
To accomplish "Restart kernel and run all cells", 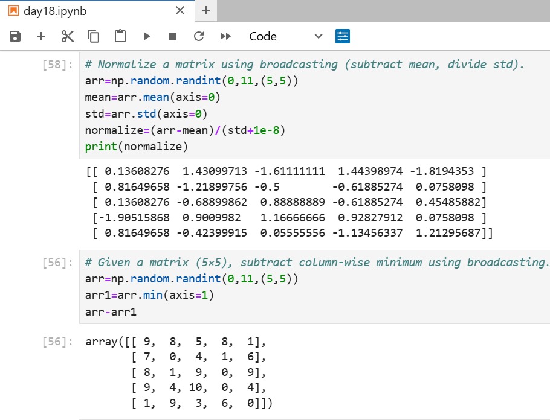I will (225, 36).
